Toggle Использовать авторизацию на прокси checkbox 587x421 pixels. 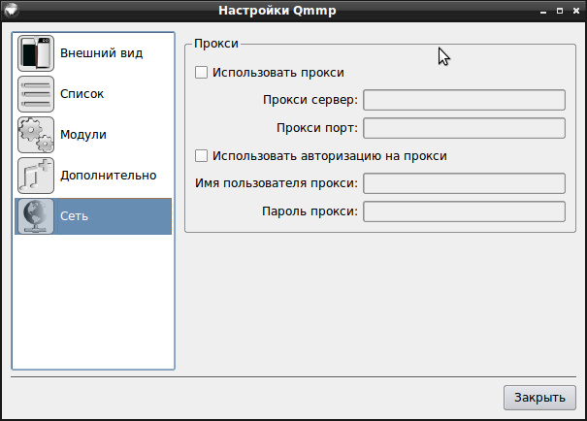(x=202, y=155)
